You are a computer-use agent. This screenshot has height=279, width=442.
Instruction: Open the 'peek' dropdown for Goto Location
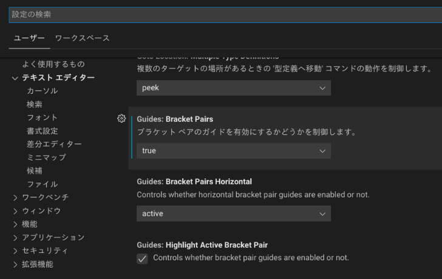pos(233,88)
